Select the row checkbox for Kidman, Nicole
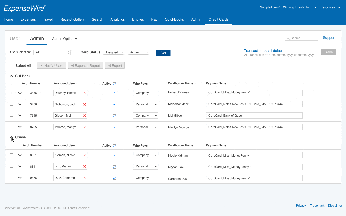The height and width of the screenshot is (216, 346). click(11, 155)
